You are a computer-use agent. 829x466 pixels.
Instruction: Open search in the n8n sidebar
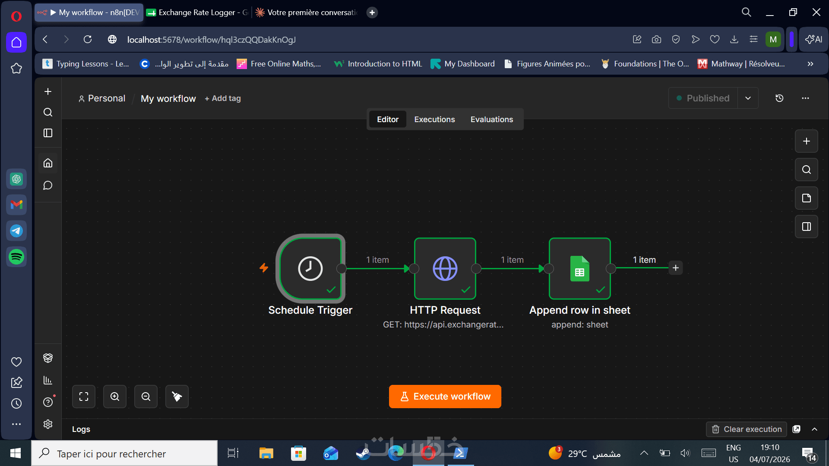pos(48,112)
